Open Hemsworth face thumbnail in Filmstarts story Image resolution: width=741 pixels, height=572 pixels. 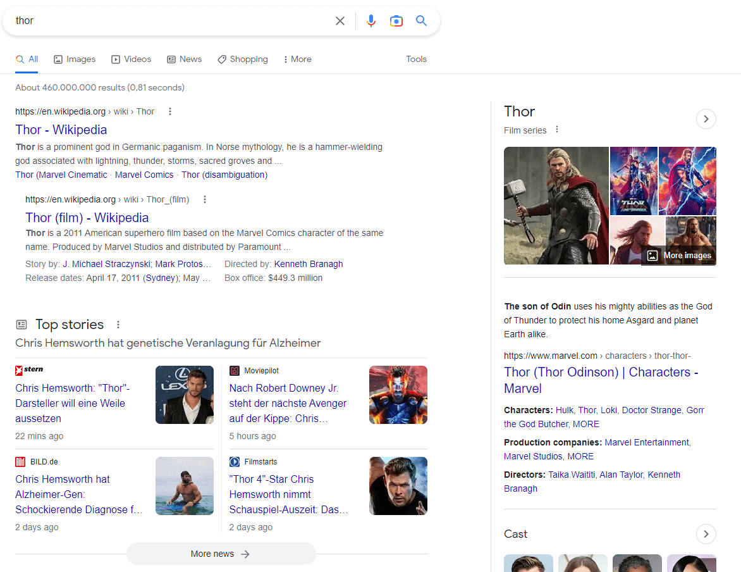coord(398,486)
